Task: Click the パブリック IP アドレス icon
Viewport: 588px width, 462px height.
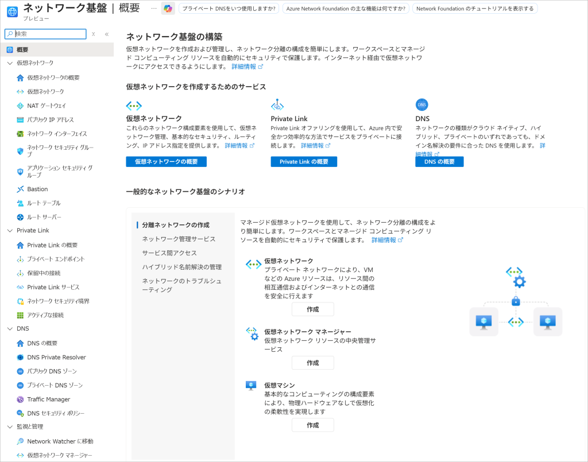Action: (20, 120)
